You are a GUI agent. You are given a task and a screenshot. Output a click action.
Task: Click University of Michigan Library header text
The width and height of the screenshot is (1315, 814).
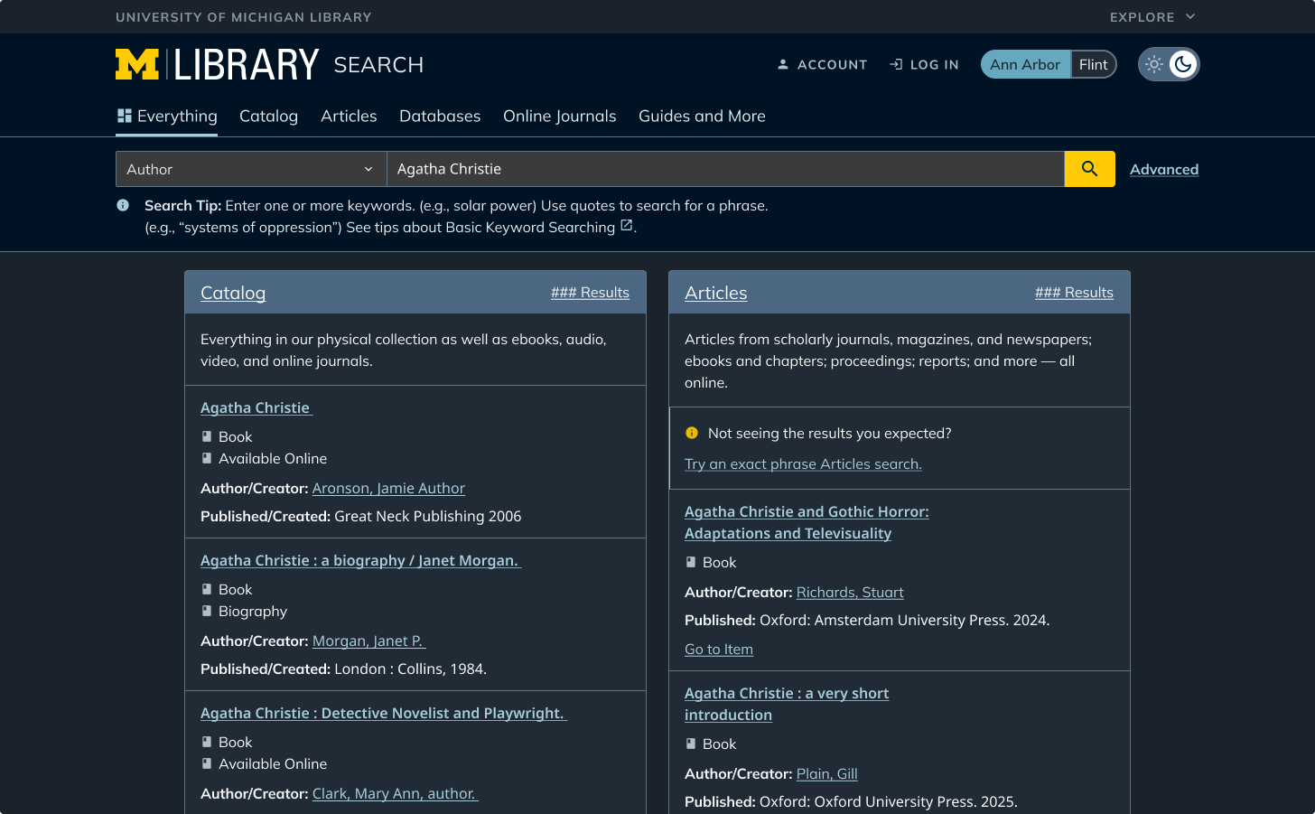click(x=244, y=17)
